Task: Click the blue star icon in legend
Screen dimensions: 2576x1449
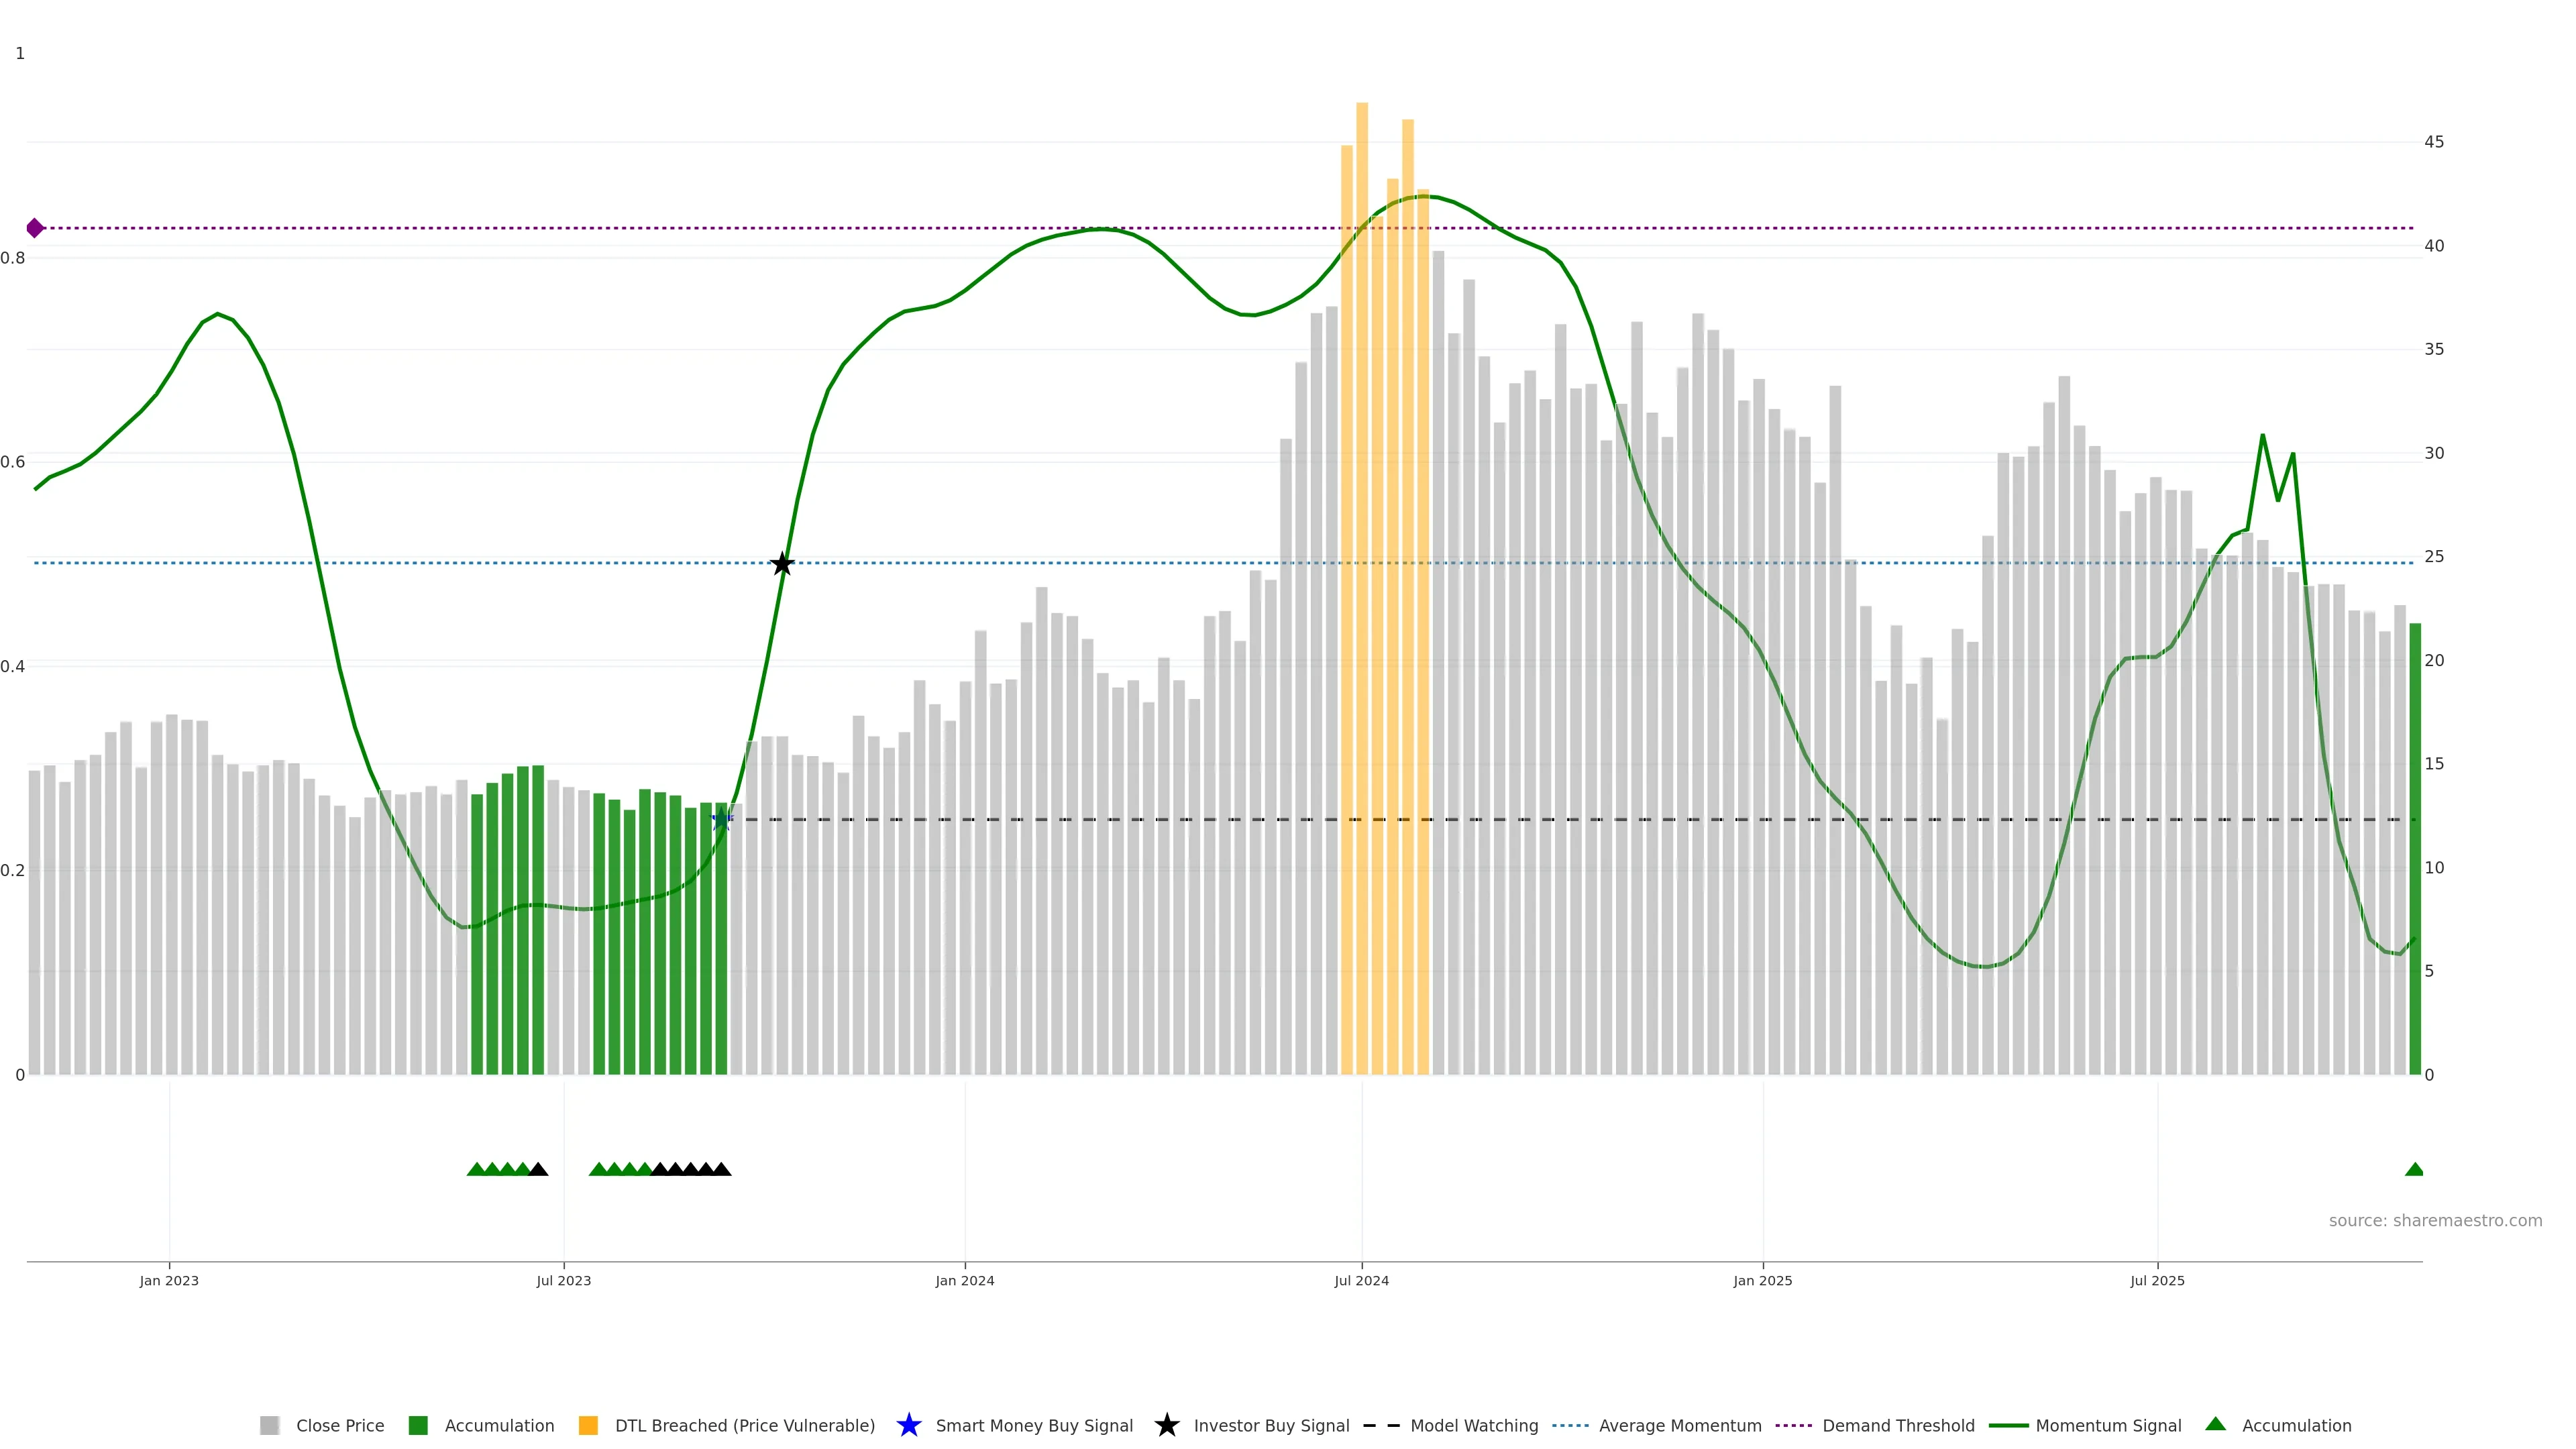Action: (908, 1425)
